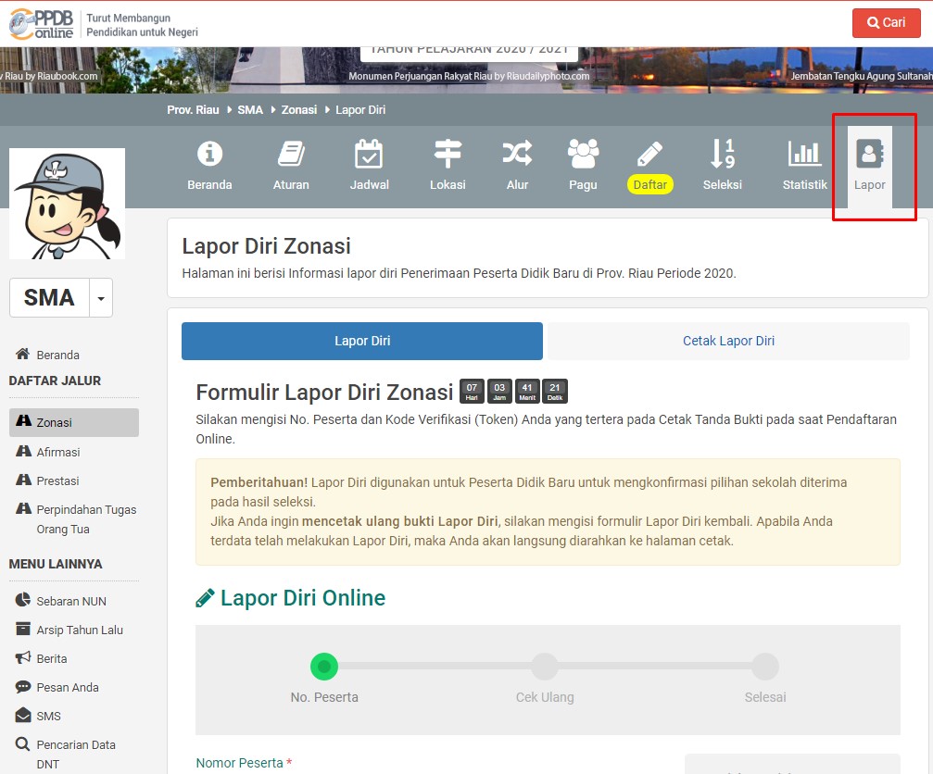Open Arsip Tahun Lalu in sidebar
The width and height of the screenshot is (933, 774).
tap(79, 630)
